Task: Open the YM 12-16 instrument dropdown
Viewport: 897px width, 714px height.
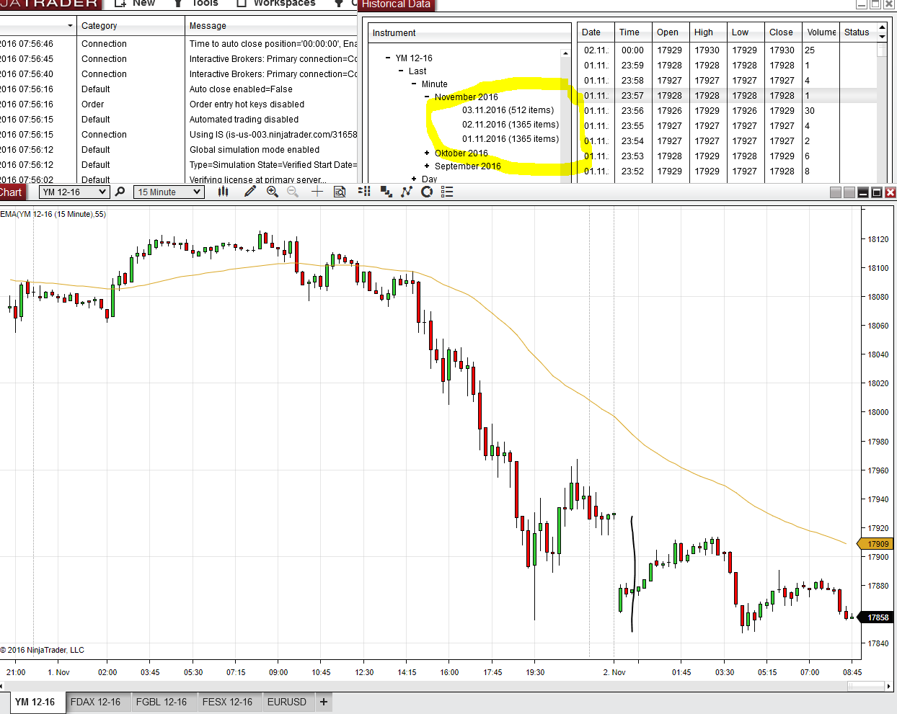Action: point(74,192)
